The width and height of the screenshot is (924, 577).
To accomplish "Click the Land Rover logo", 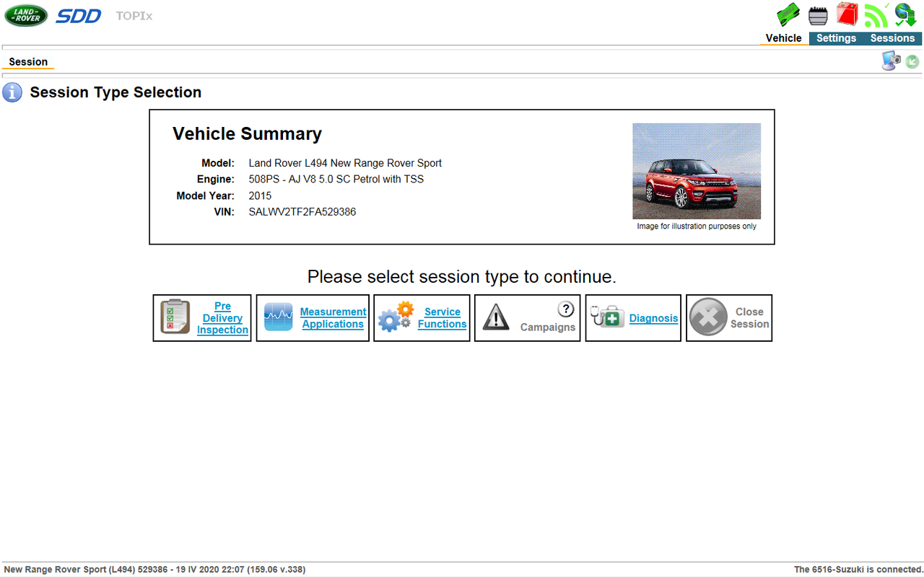I will click(x=26, y=16).
